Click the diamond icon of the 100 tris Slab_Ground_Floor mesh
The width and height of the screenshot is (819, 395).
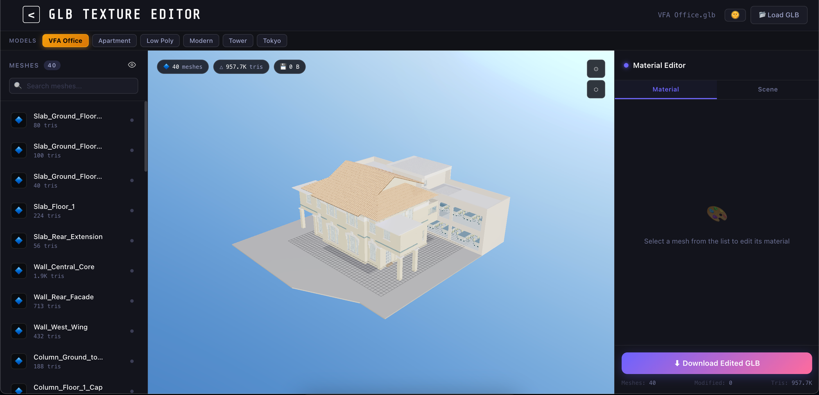pyautogui.click(x=18, y=150)
